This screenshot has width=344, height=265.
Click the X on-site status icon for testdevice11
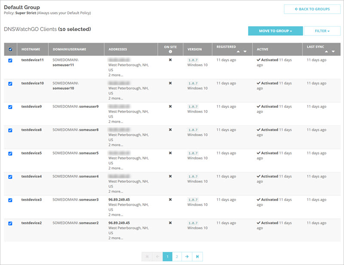170,60
